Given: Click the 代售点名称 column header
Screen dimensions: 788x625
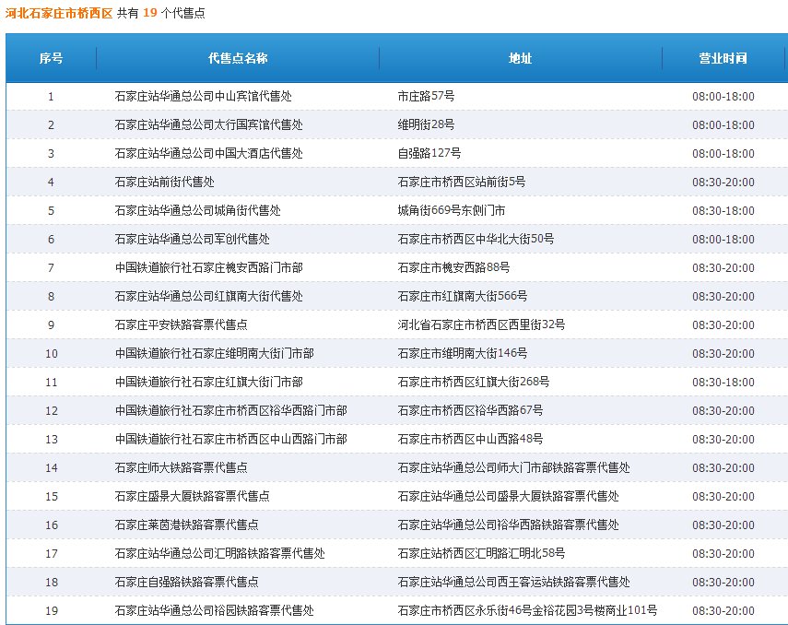Looking at the screenshot, I should point(240,57).
